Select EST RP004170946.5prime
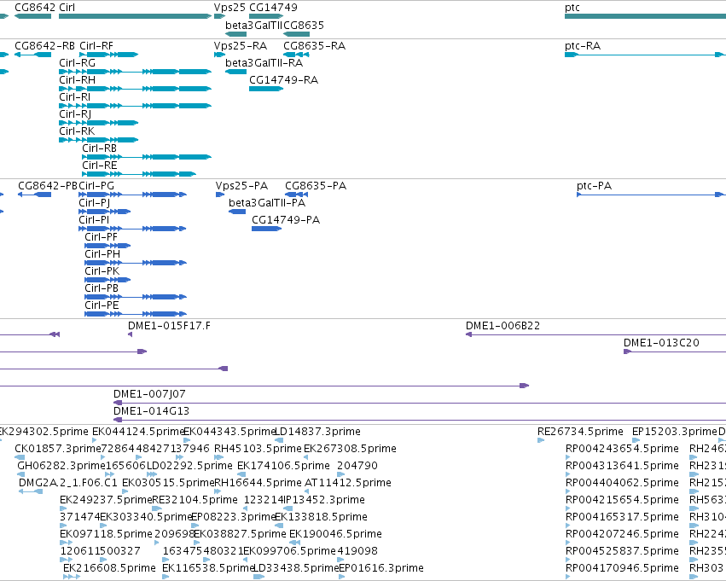 [622, 568]
